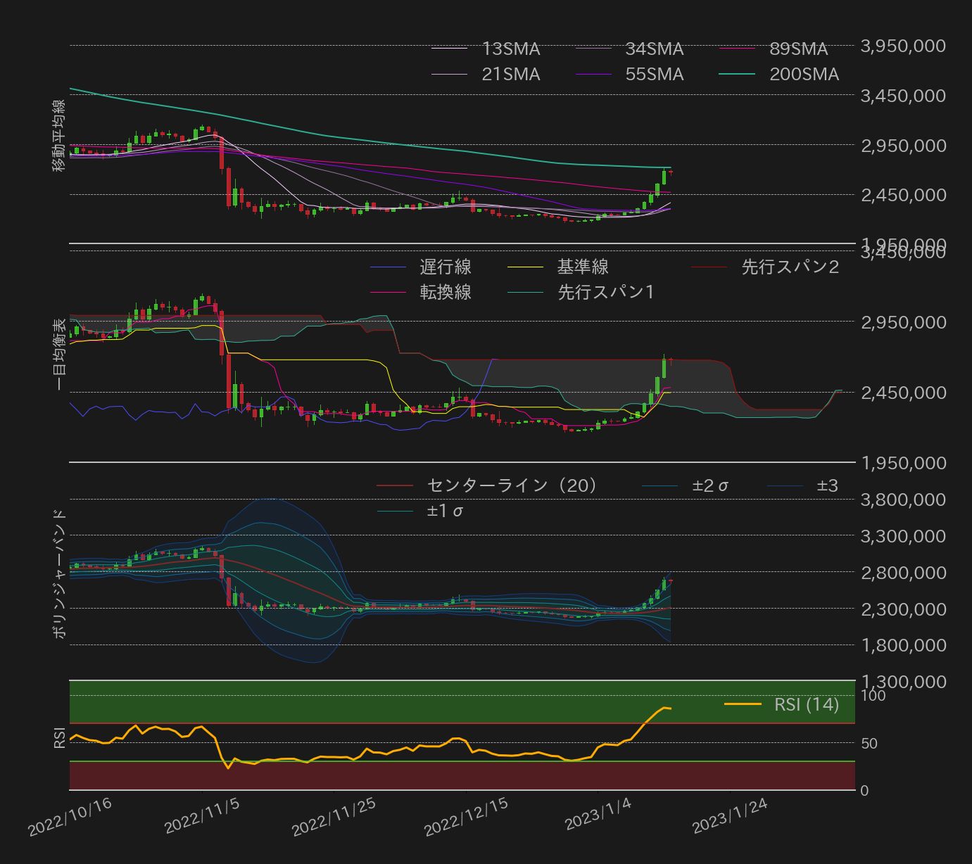Select the 55SMA legend label
This screenshot has height=864, width=972.
[x=654, y=75]
